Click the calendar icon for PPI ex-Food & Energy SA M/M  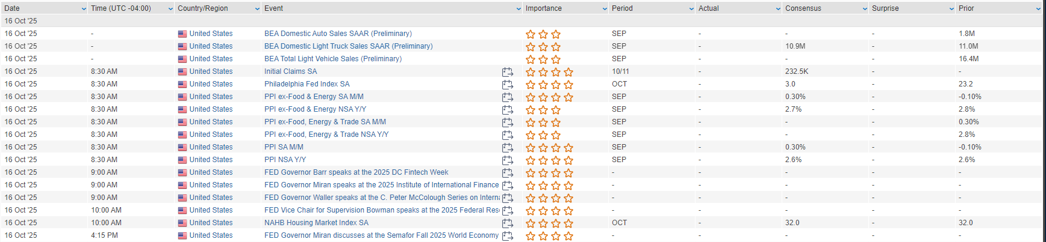(508, 97)
